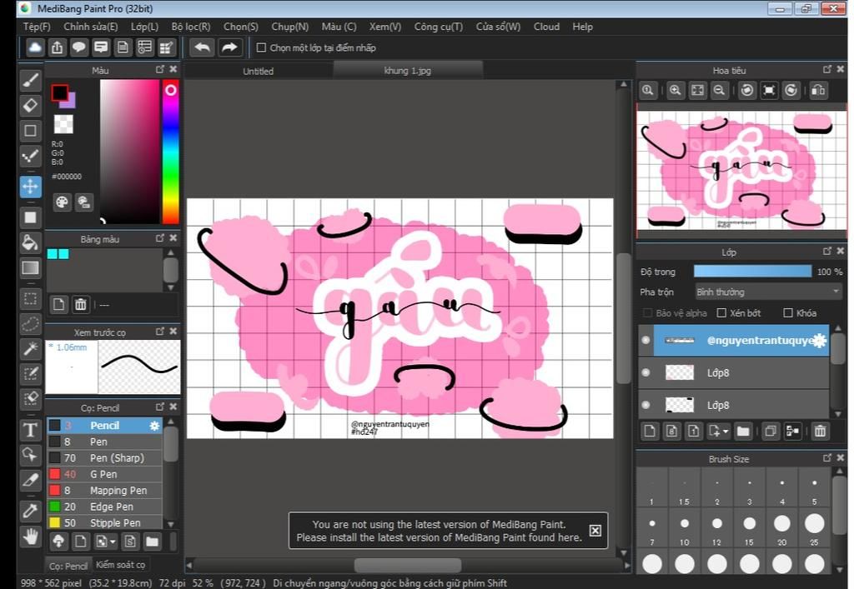This screenshot has width=854, height=589.
Task: Hide the @nguyentrantuquyen layer
Action: coord(646,341)
